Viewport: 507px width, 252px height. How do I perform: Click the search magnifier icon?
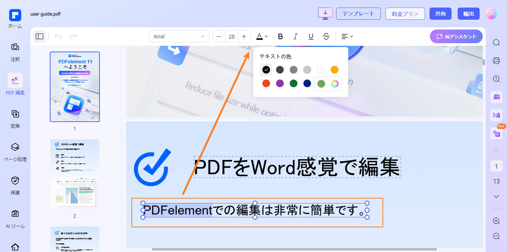point(496,42)
